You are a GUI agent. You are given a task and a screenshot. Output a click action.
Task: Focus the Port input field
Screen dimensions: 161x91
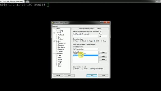tap(103, 36)
